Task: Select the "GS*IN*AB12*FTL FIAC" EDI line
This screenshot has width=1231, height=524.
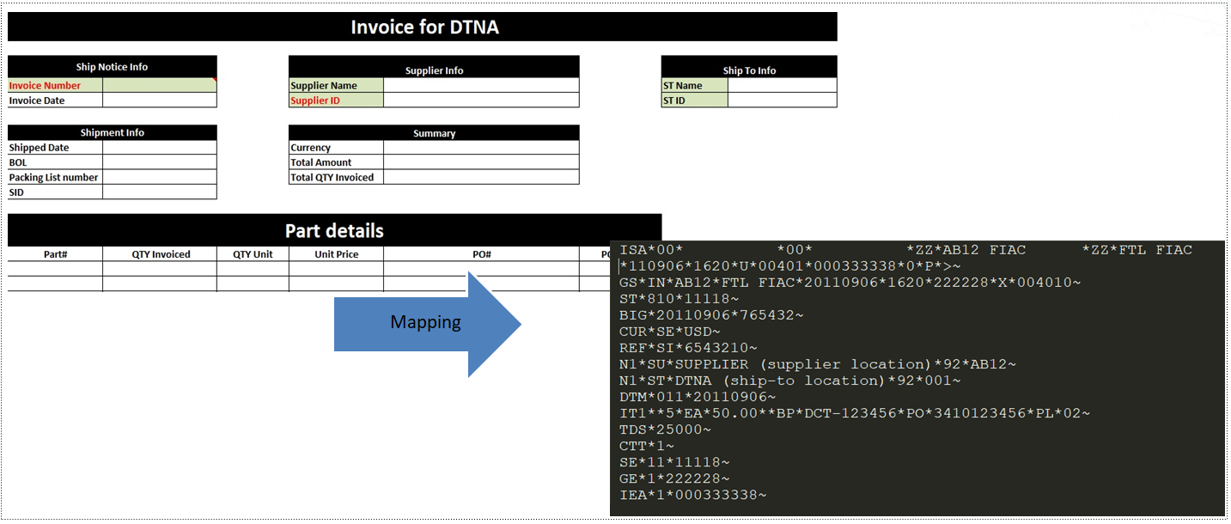Action: click(850, 283)
